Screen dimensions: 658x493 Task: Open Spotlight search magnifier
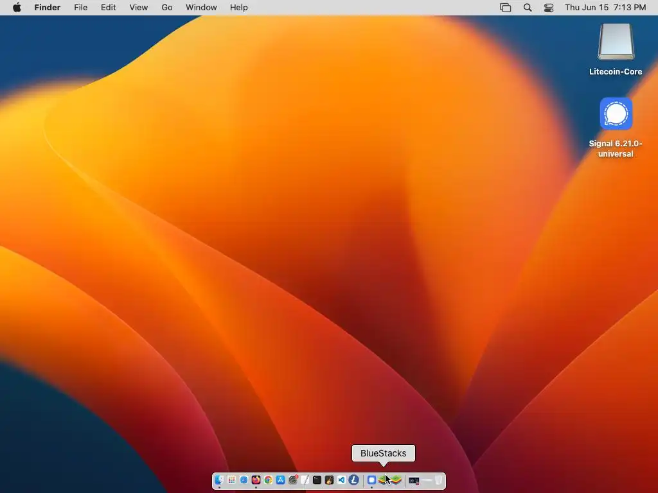(528, 8)
